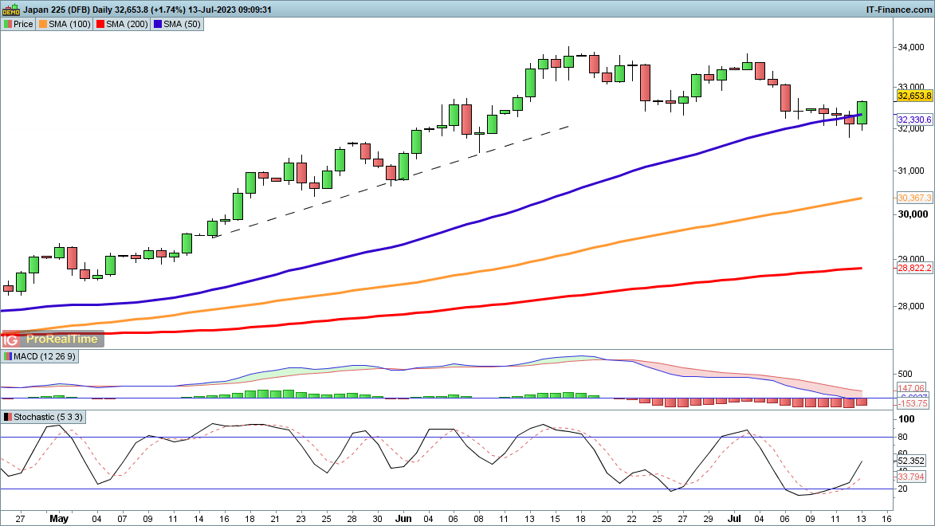The width and height of the screenshot is (935, 526).
Task: Click the 31,000 price axis label
Action: [x=911, y=171]
